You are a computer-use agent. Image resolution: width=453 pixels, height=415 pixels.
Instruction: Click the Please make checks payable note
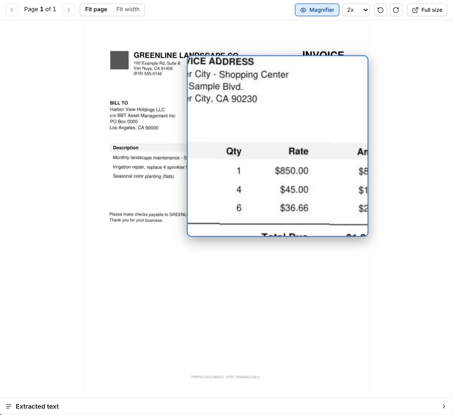coord(148,215)
